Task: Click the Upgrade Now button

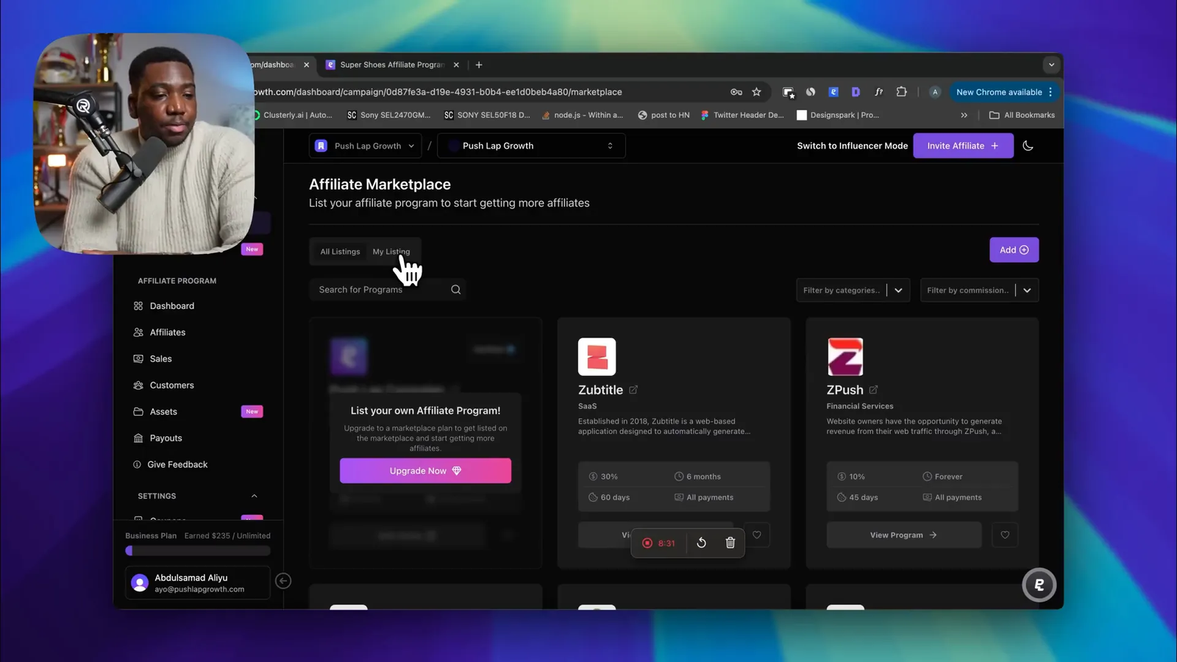Action: 425,471
